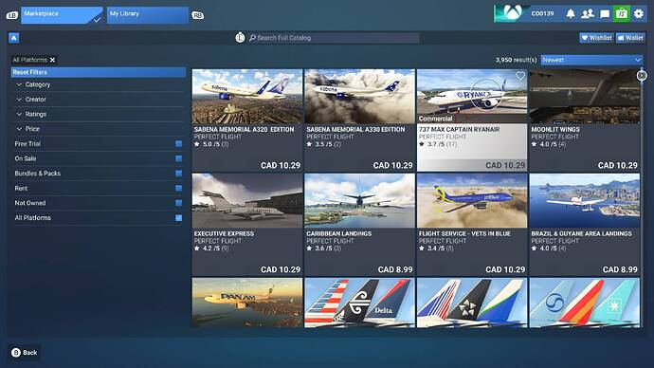Remove the All Platforms filter tag X
Viewport: 654px width, 368px height.
pyautogui.click(x=52, y=60)
